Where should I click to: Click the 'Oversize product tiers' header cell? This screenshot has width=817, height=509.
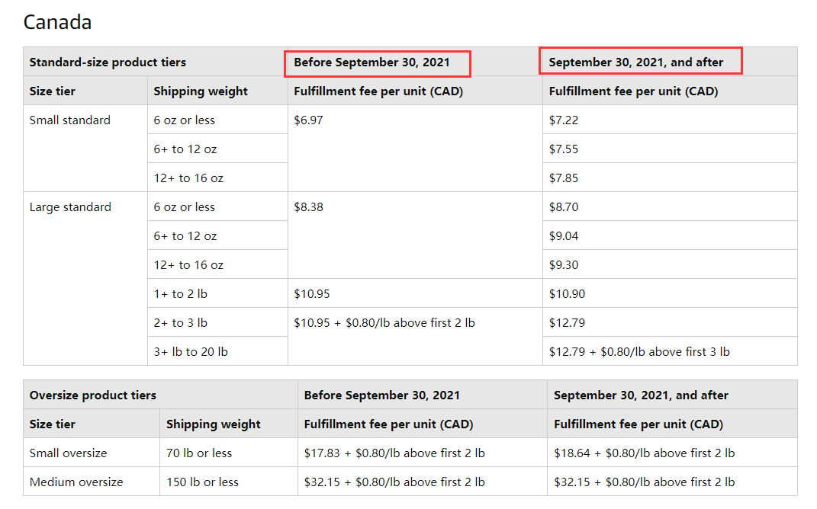pyautogui.click(x=160, y=395)
